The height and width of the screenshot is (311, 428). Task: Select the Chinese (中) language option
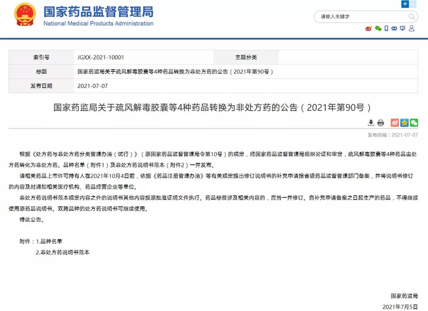tap(405, 4)
